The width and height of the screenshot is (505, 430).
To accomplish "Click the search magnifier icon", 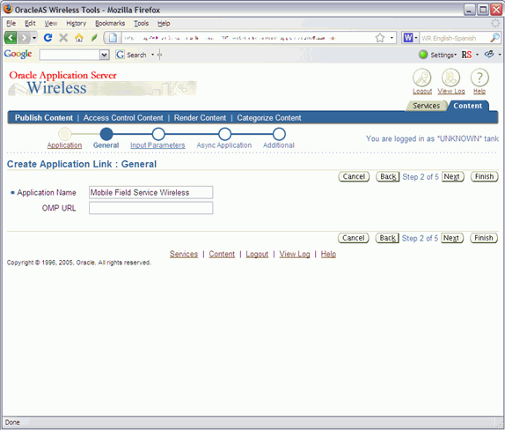I will click(x=494, y=38).
